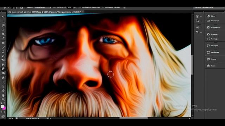
Task: Select the Crop tool
Action: point(3,34)
